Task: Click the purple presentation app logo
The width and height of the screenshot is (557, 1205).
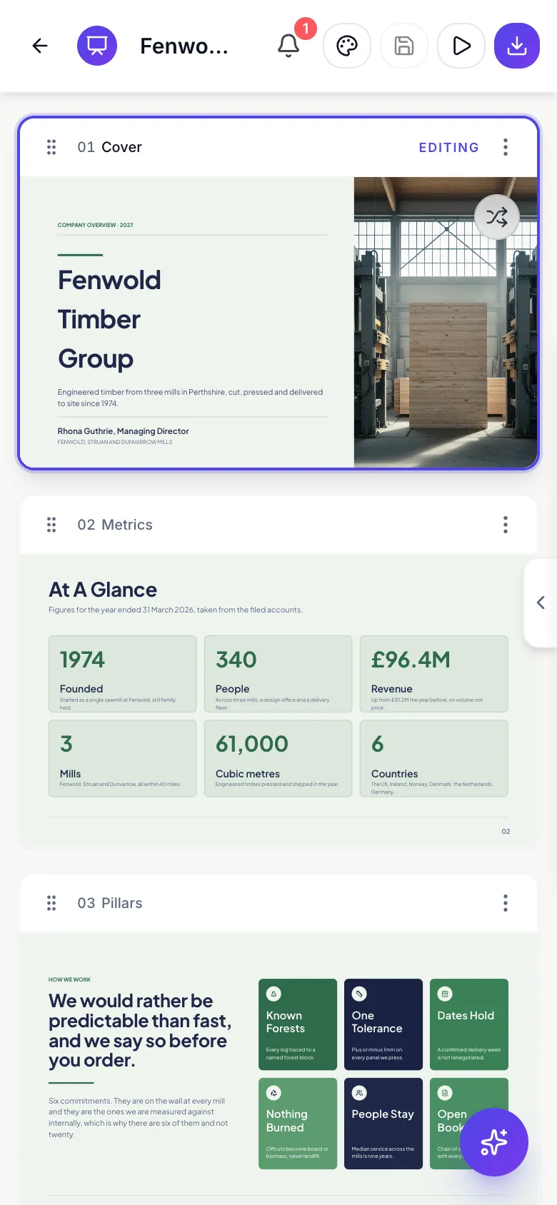Action: 97,46
